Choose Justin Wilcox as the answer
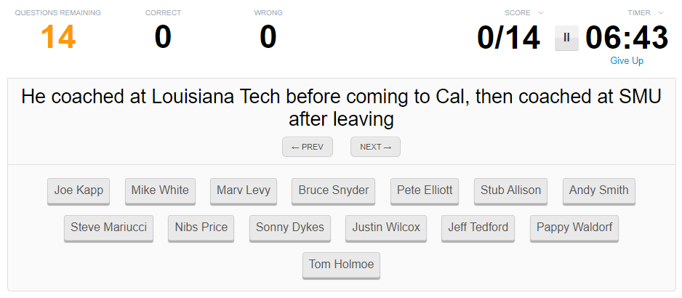Screen dimensions: 682x298 point(386,227)
